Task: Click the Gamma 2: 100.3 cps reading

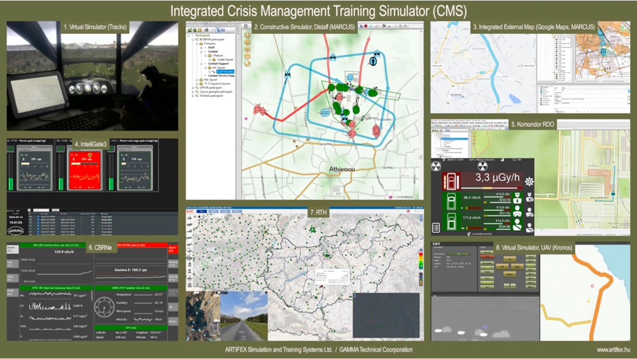Action: (130, 270)
